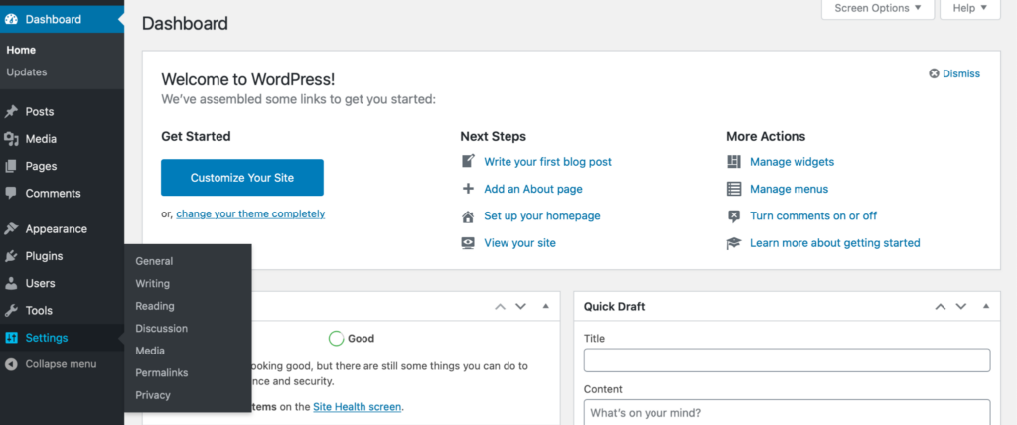Screen dimensions: 1017x425
Task: Dismiss the Welcome to WordPress panel
Action: 954,73
